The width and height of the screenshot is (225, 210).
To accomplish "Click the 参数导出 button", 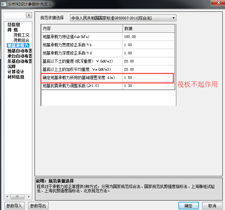I will click(x=38, y=206).
